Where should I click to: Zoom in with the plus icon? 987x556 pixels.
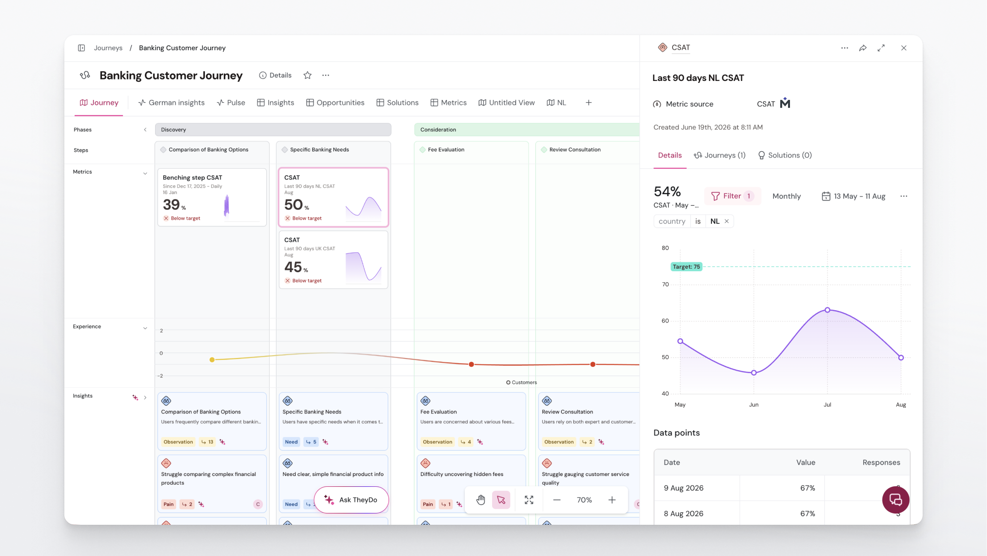[x=612, y=500]
